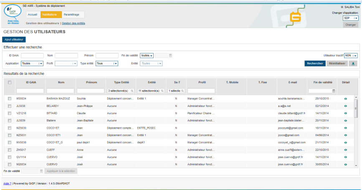Check the row for JL5039
The image size is (362, 190).
[x=10, y=121]
